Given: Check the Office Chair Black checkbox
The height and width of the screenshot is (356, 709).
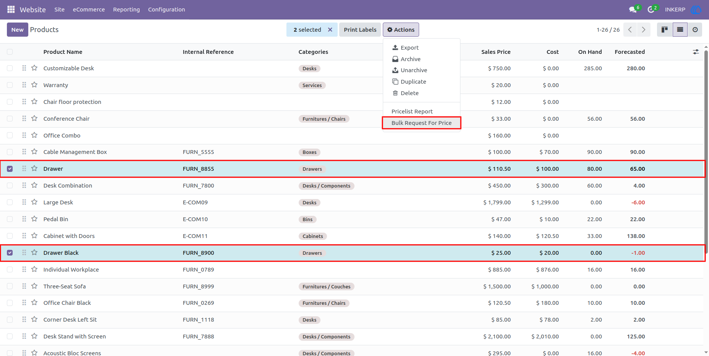Looking at the screenshot, I should click(10, 303).
